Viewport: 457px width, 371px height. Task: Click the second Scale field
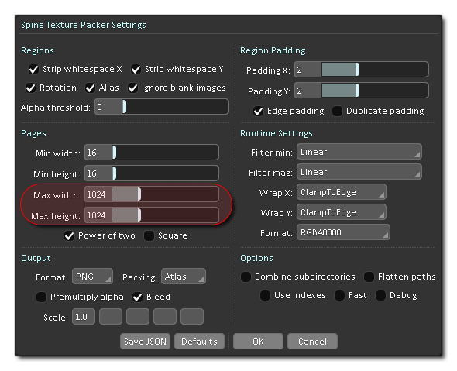coord(111,317)
